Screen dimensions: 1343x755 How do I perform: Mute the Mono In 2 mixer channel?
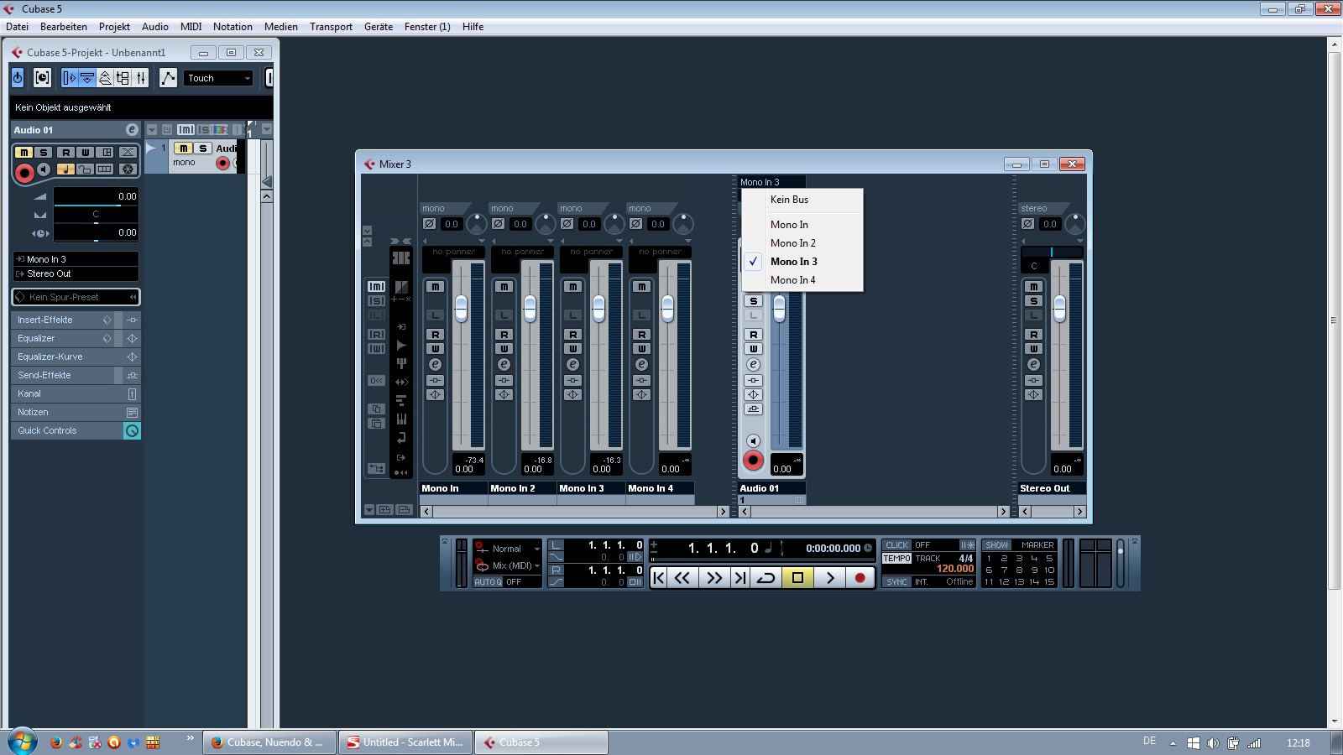point(504,287)
